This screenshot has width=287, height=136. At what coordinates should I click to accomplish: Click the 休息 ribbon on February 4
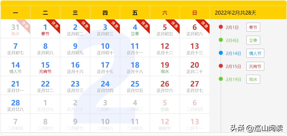point(144,25)
